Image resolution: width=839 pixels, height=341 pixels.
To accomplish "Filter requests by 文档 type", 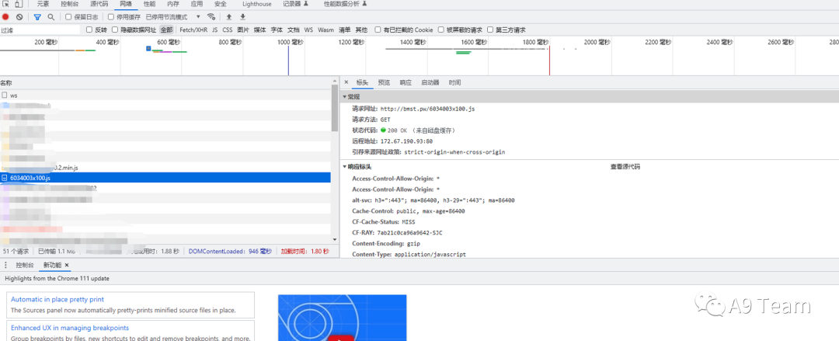I will point(293,30).
